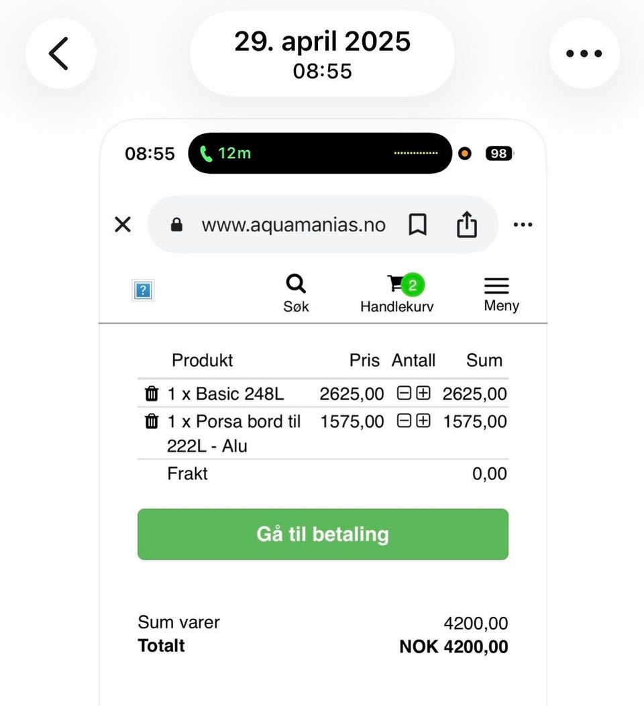
Task: Open browser three-dot overflow menu
Action: 523,224
